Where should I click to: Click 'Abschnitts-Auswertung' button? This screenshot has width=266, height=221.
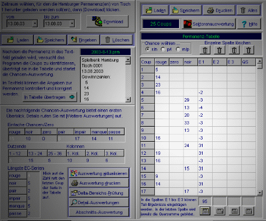(99, 212)
